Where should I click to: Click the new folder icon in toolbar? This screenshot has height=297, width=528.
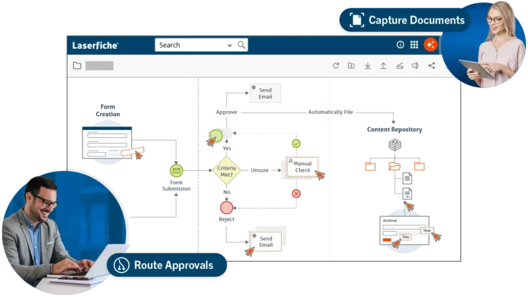(x=351, y=65)
